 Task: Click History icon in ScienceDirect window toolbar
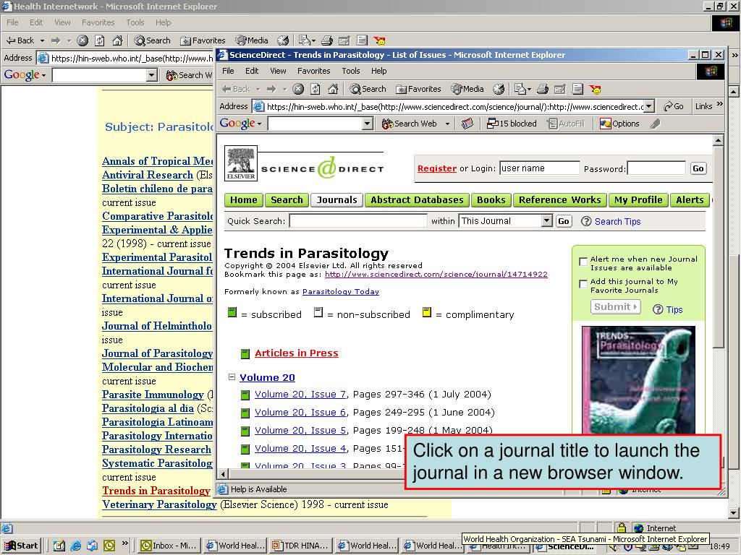coord(499,89)
